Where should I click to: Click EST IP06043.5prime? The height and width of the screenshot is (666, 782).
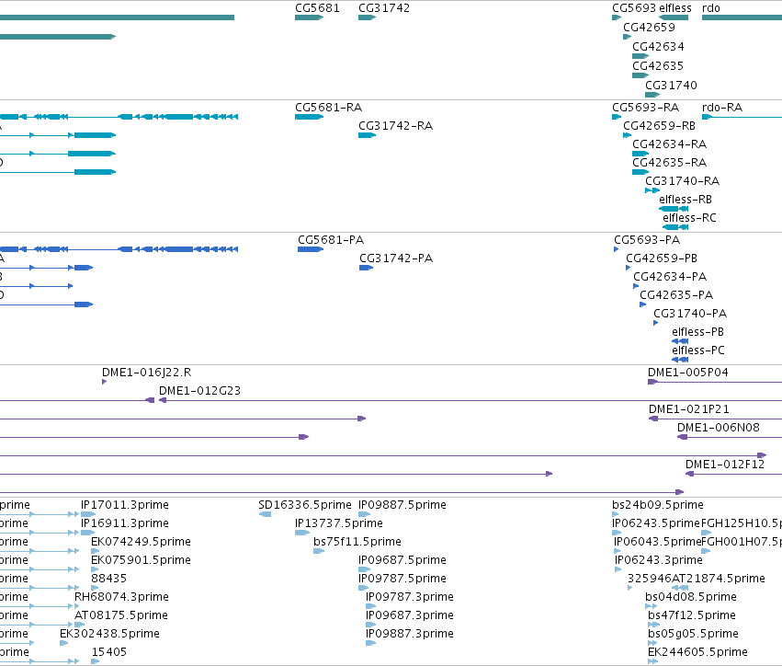pos(618,551)
